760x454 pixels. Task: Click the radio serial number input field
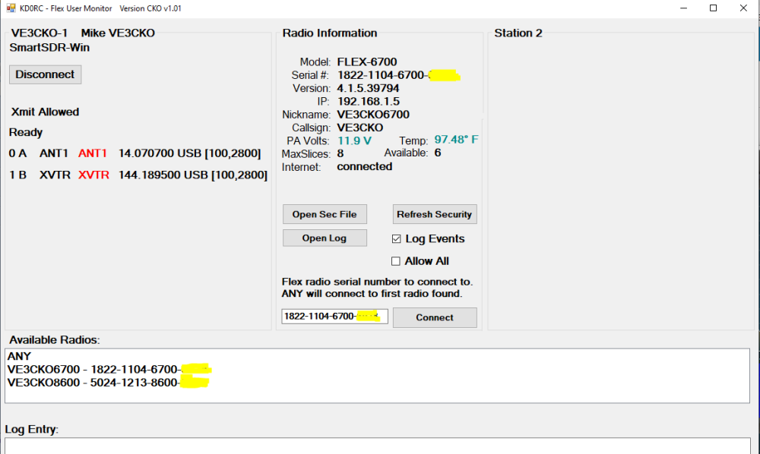[x=334, y=317]
